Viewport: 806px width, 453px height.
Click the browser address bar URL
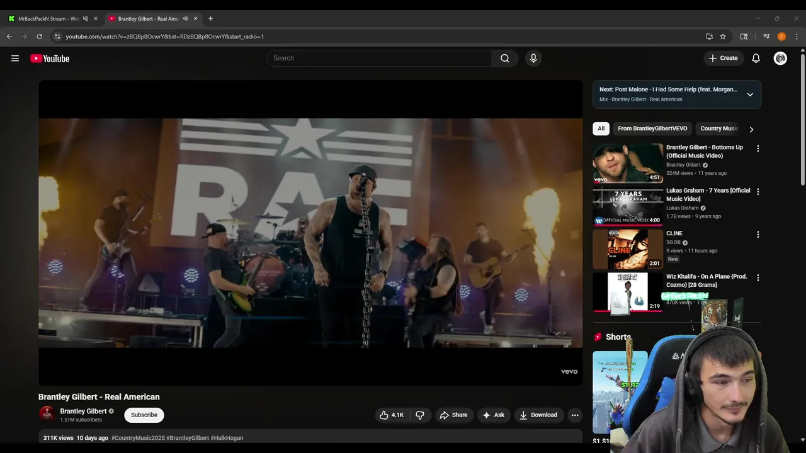pos(164,36)
